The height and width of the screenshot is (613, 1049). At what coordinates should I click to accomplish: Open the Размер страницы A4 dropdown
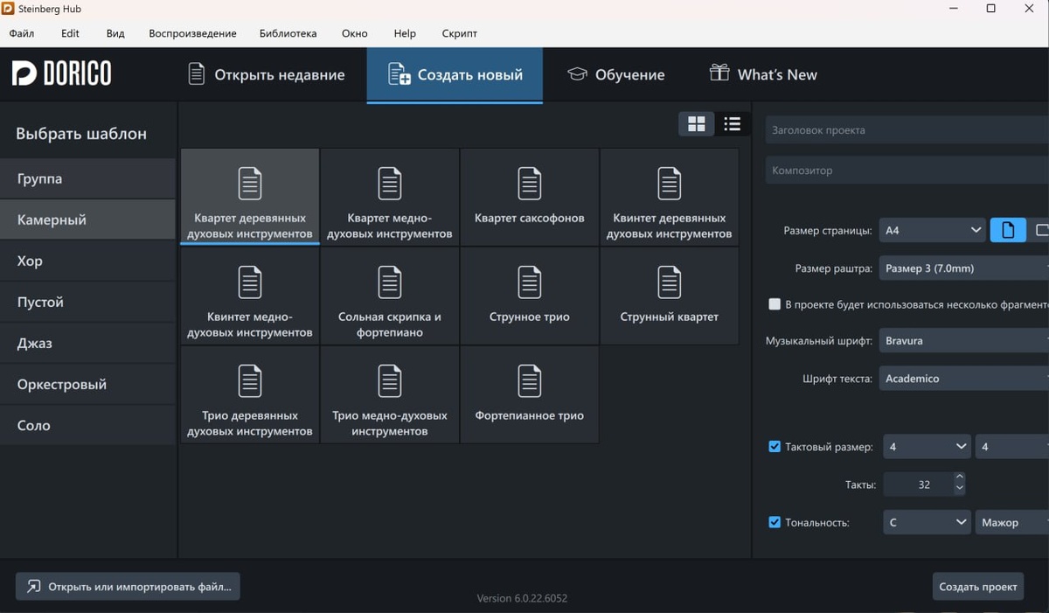934,230
